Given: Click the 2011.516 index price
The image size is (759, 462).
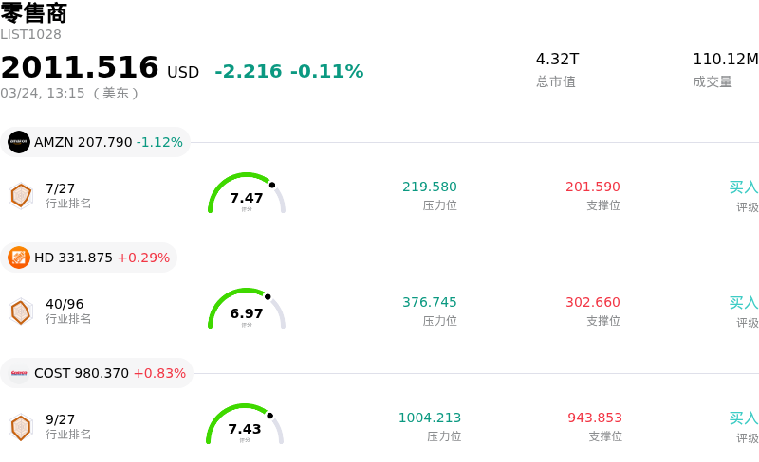Looking at the screenshot, I should pyautogui.click(x=80, y=68).
